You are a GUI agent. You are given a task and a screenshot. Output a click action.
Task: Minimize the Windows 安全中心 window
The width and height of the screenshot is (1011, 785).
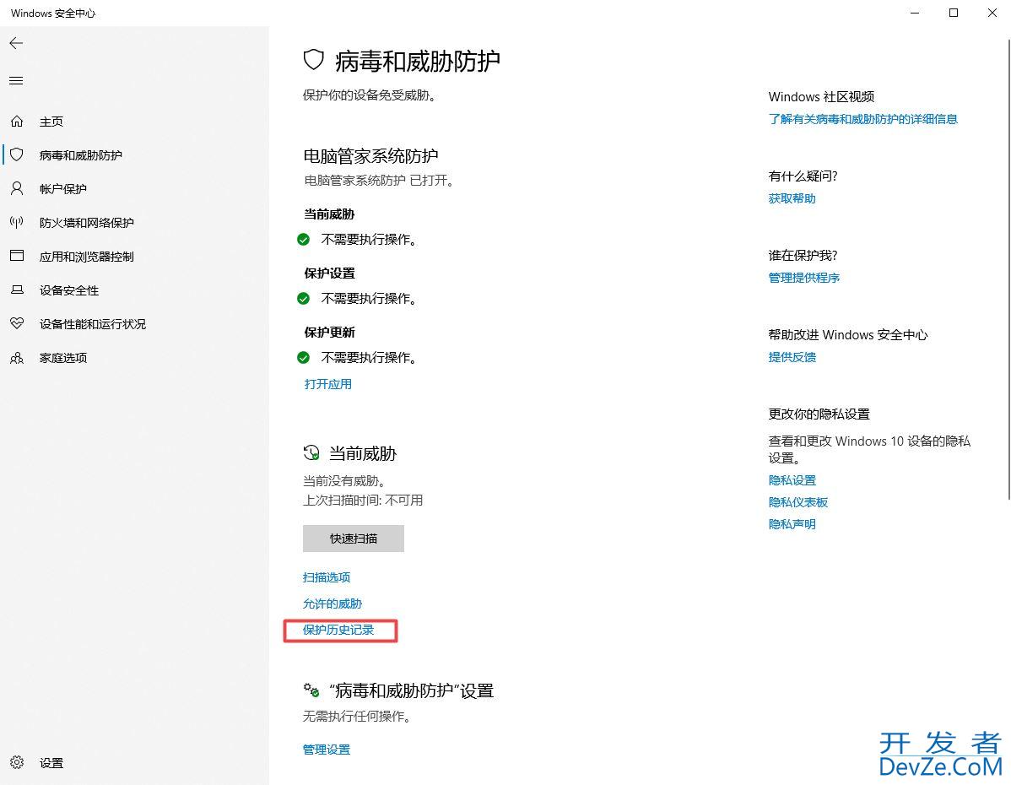coord(915,13)
